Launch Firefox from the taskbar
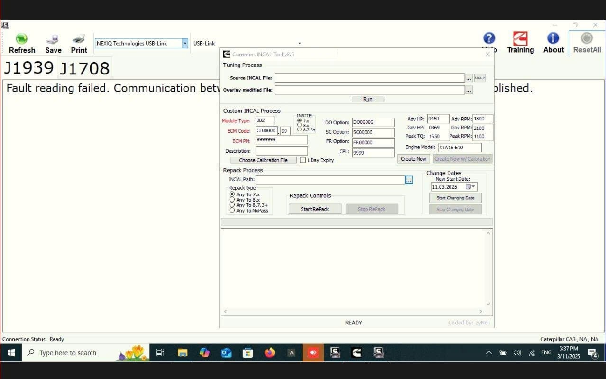This screenshot has width=606, height=379. [270, 352]
